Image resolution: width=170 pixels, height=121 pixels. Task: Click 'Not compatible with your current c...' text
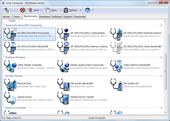[142, 50]
